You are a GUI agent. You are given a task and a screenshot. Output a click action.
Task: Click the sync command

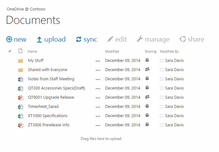[x=86, y=39]
